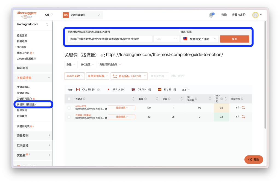Screen dimensions: 280x183
Task: Click the URL input field
Action: (110, 39)
